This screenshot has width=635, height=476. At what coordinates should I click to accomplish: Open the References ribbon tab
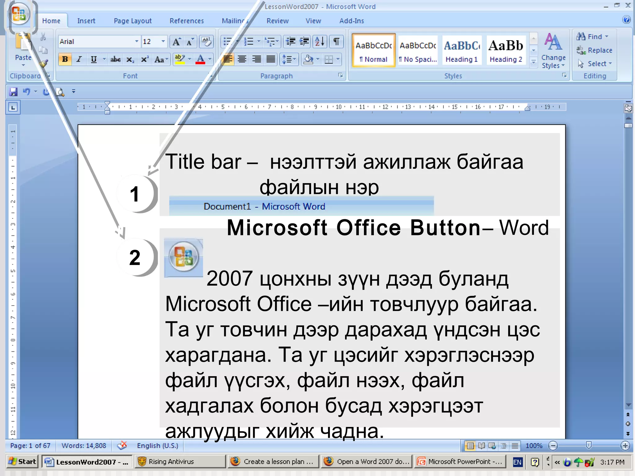click(x=187, y=21)
